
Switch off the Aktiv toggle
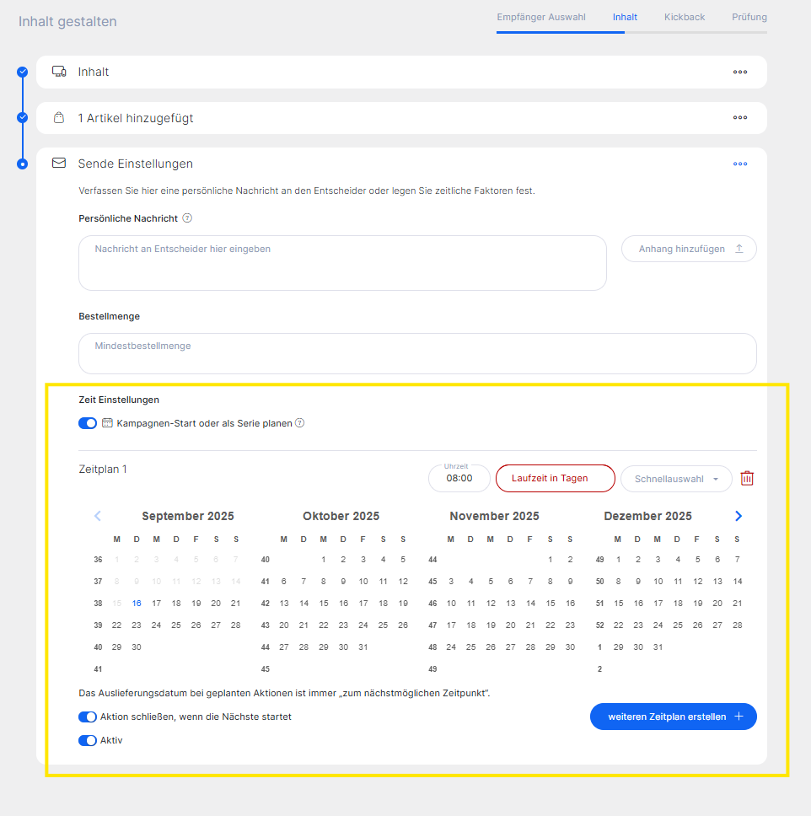[88, 740]
